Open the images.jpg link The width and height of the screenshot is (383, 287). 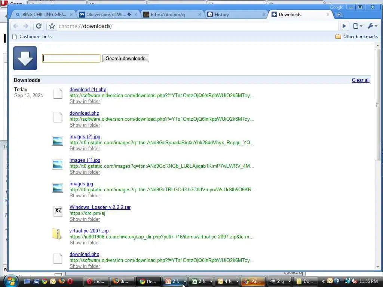click(81, 184)
